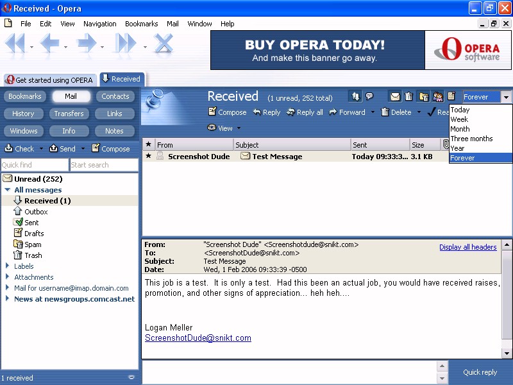
Task: Click the Compose icon in message toolbar
Action: (212, 112)
